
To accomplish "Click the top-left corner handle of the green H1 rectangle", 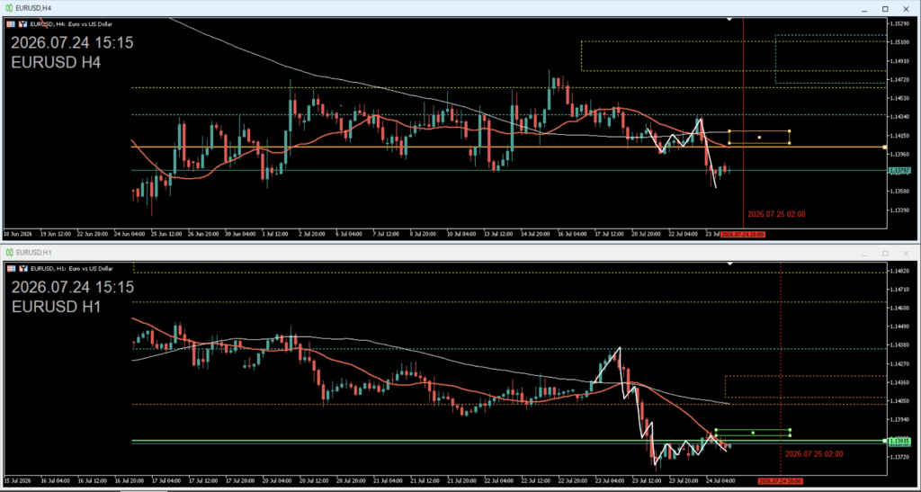I will [716, 430].
